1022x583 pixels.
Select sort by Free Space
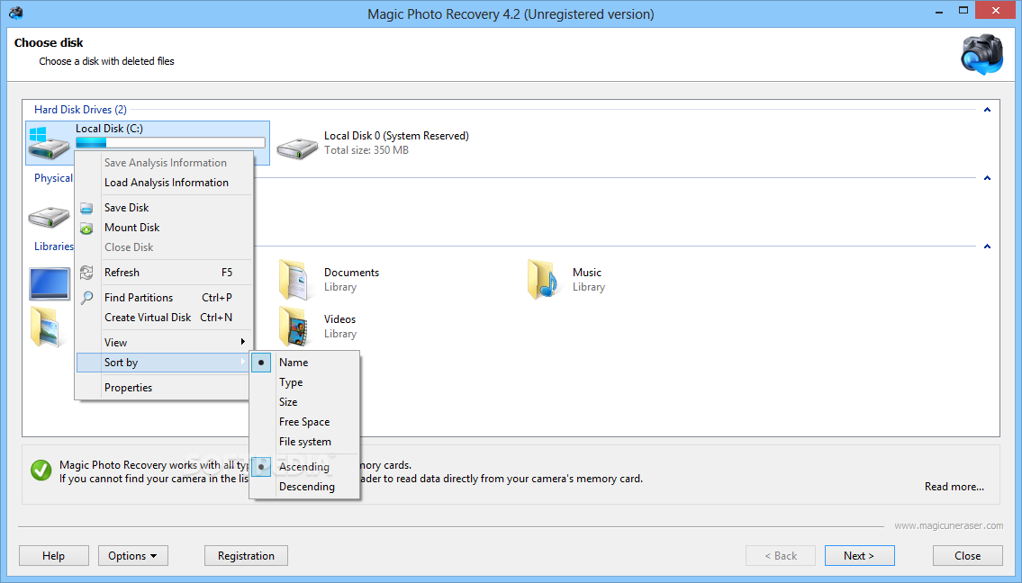click(304, 422)
